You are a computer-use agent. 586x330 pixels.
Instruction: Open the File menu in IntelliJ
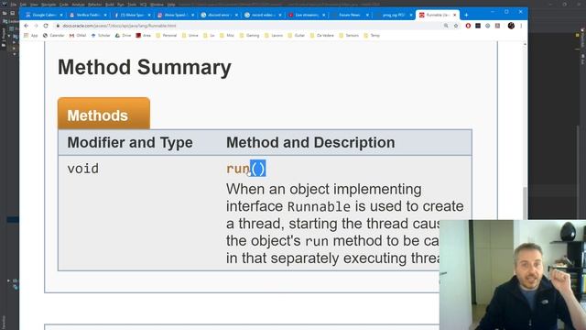point(13,5)
